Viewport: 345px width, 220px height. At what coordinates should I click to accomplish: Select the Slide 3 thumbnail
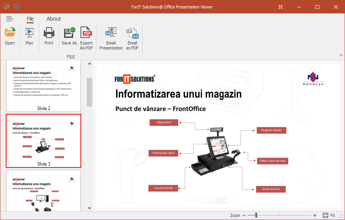point(44,141)
